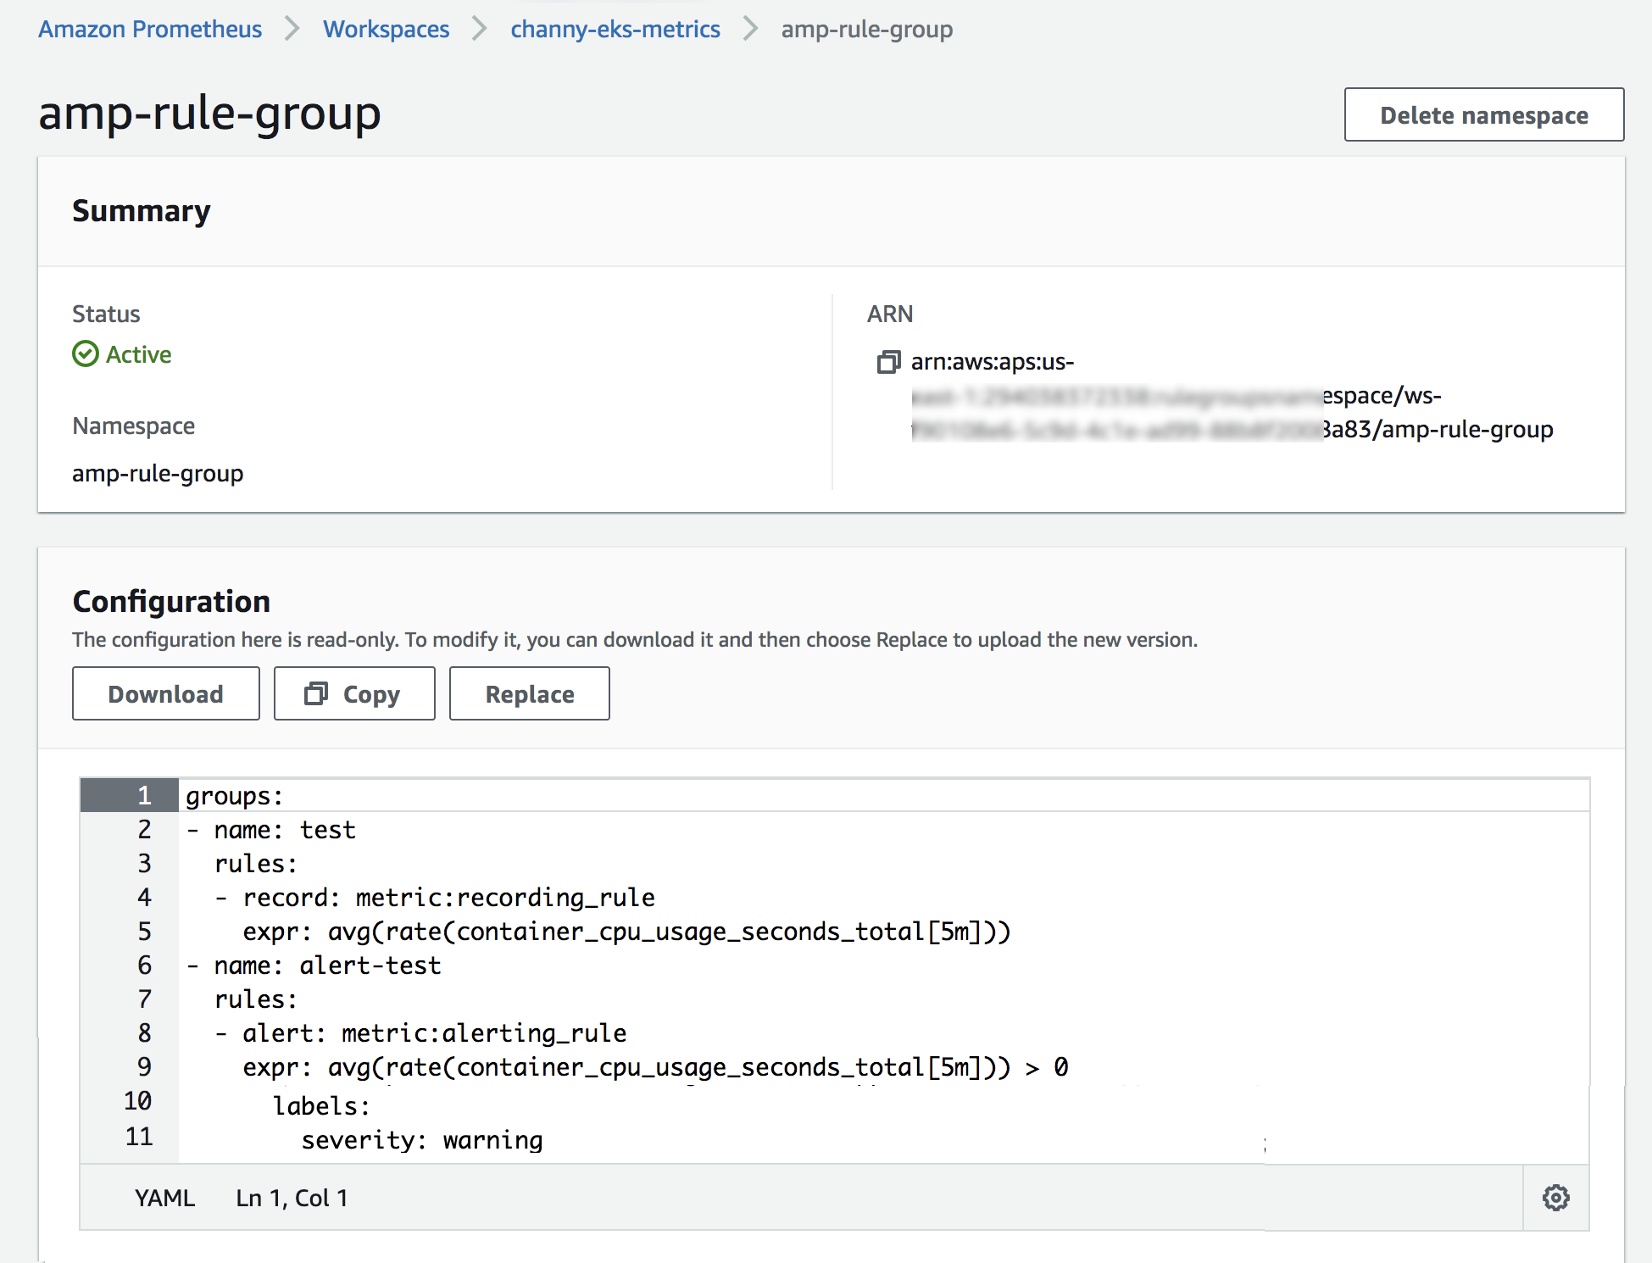Click 'severity: warning' line in editor
The height and width of the screenshot is (1263, 1652).
tap(421, 1140)
